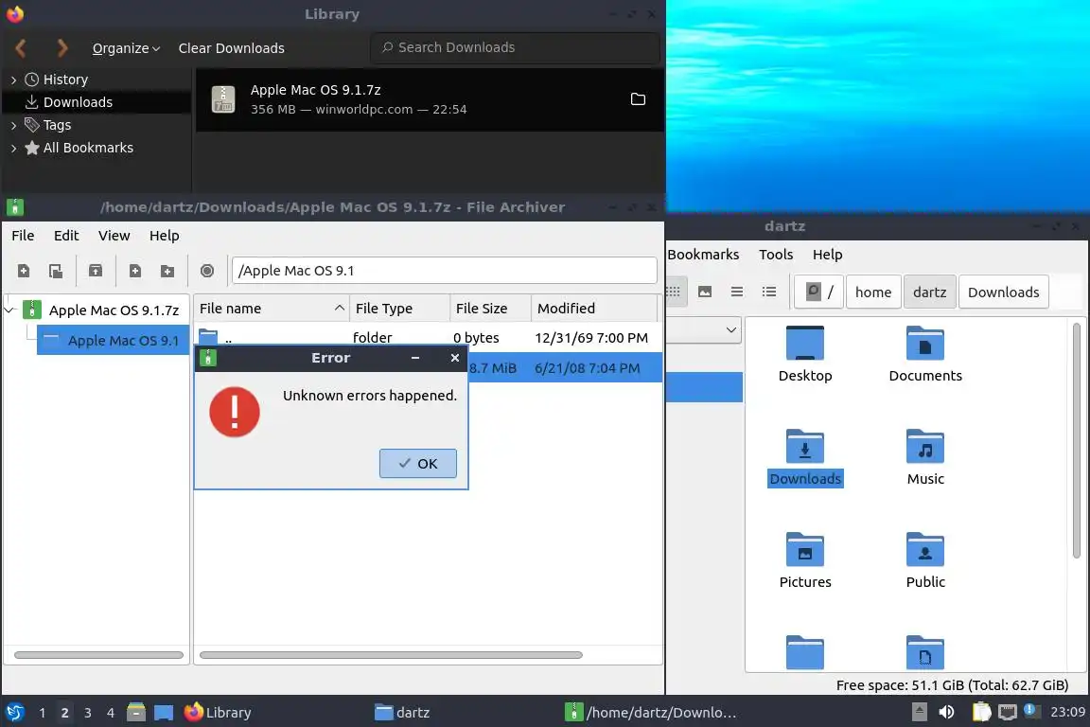Screen dimensions: 1090x727
Task: Click the archive tree horizontal scrollbar
Action: coord(98,655)
